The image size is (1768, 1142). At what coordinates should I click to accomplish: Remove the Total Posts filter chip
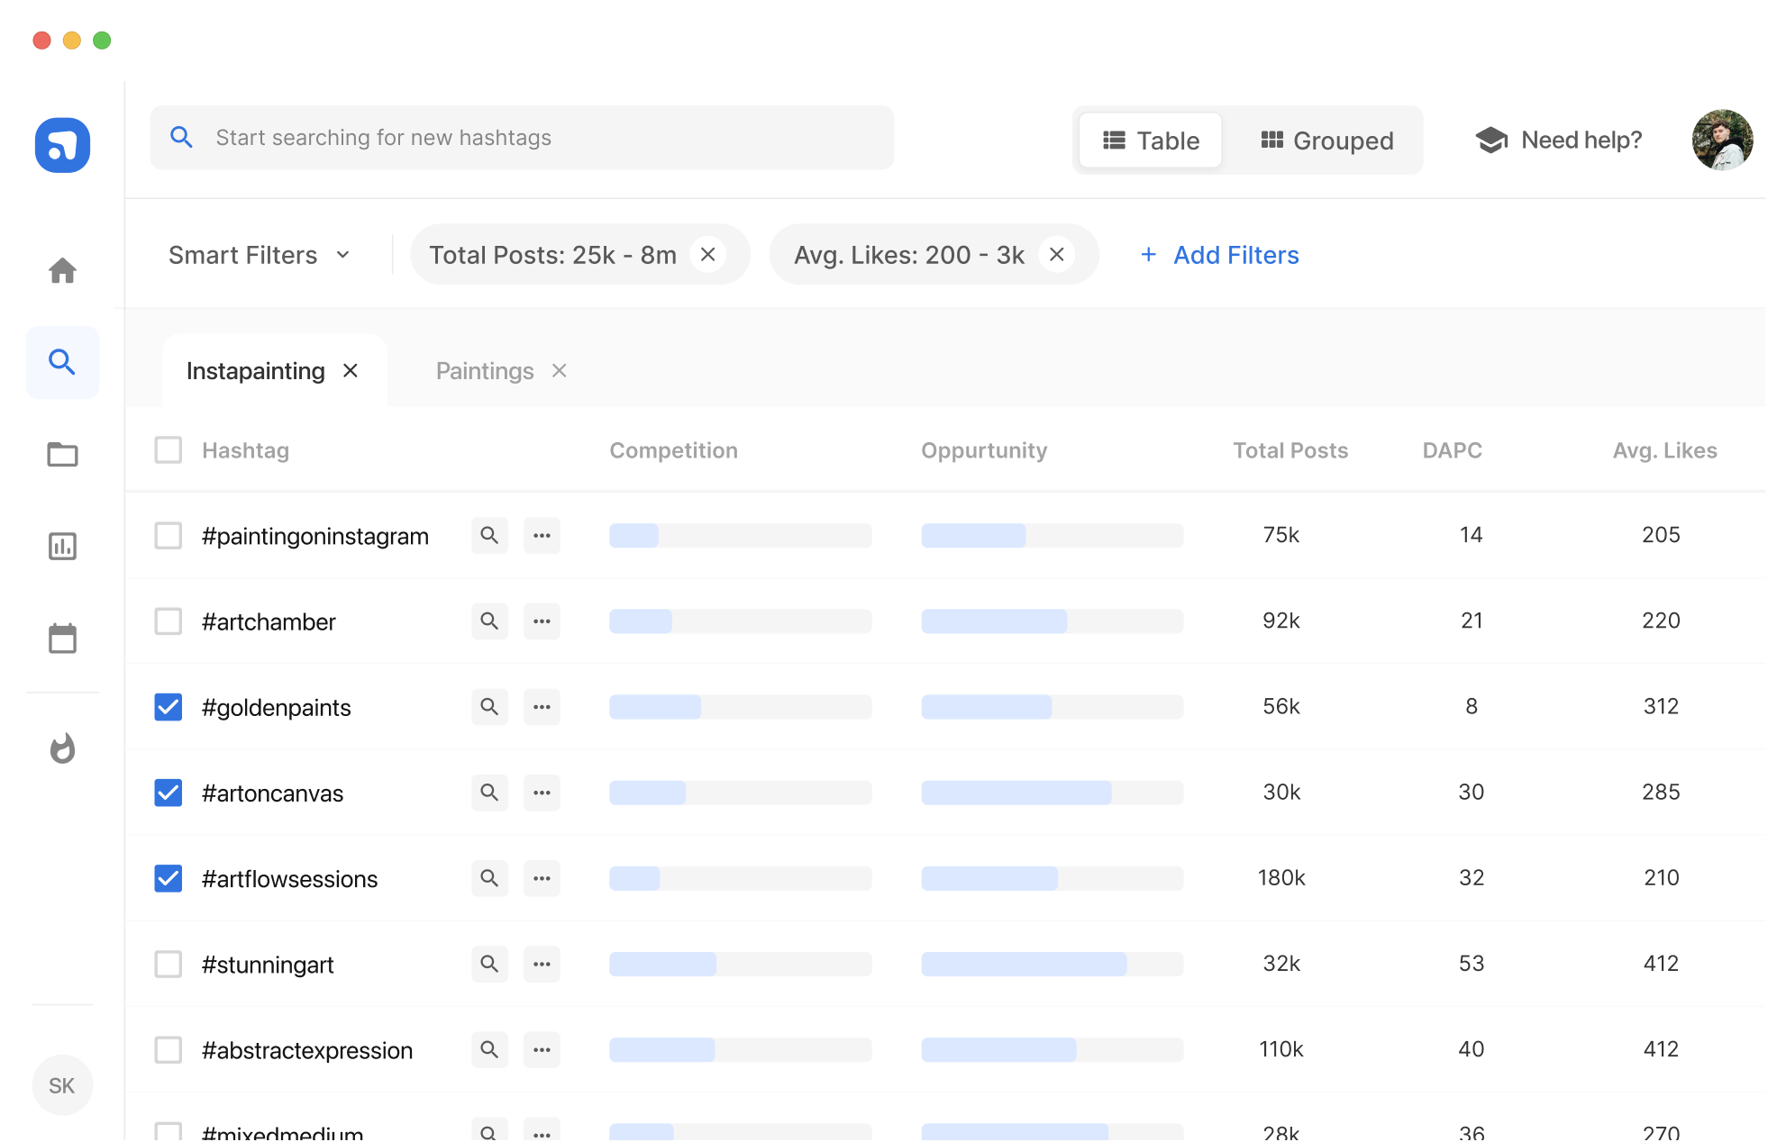pos(708,255)
